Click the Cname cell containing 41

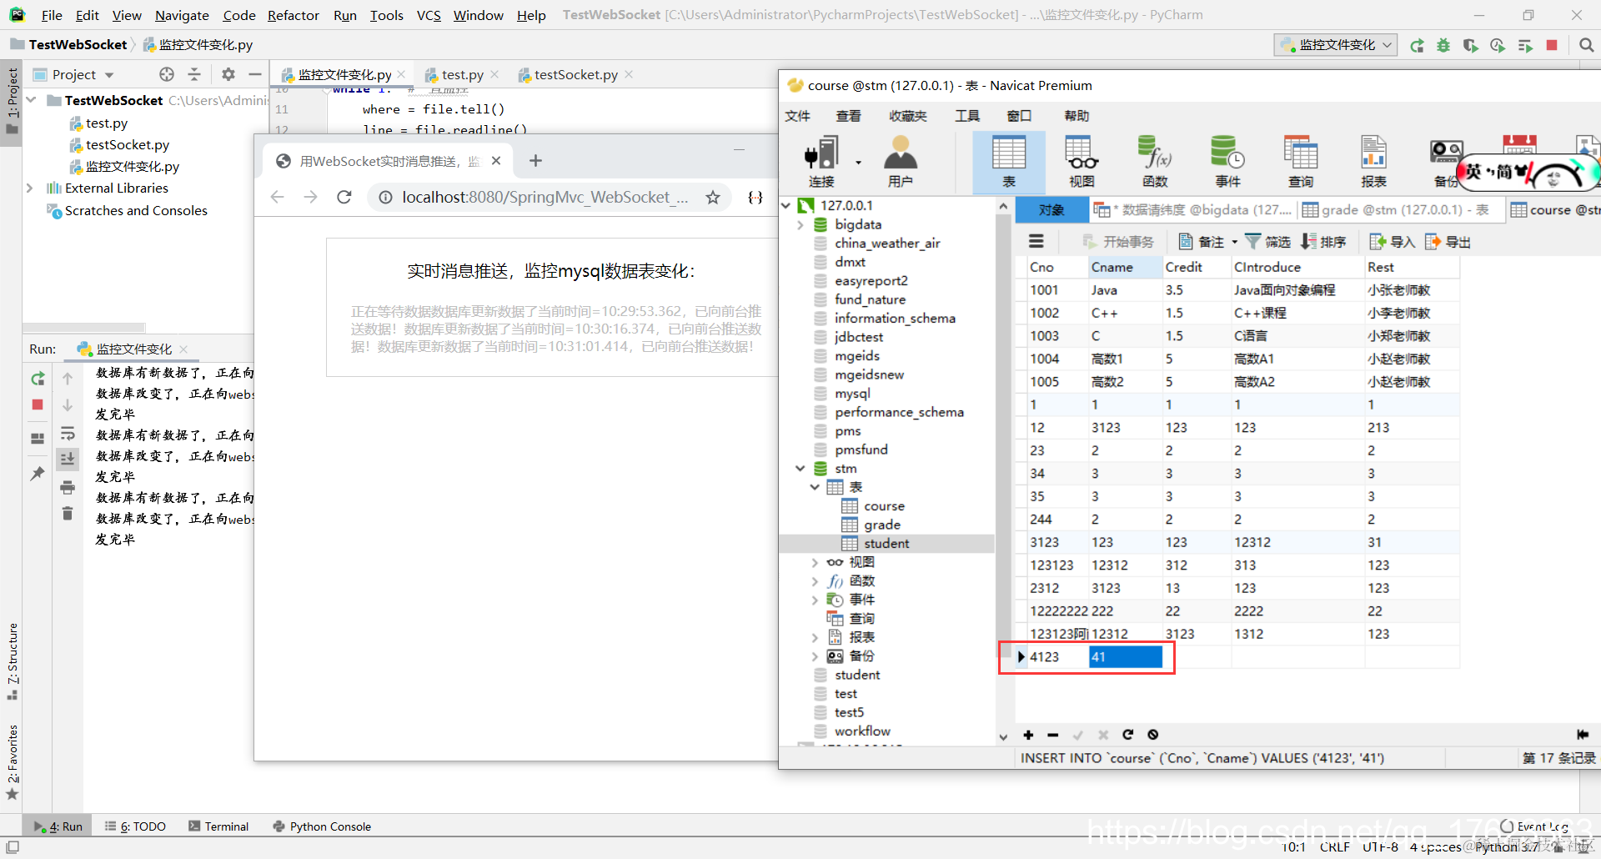point(1126,657)
